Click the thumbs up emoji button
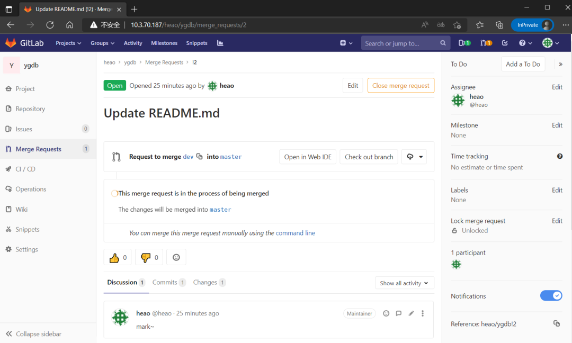 pos(117,258)
